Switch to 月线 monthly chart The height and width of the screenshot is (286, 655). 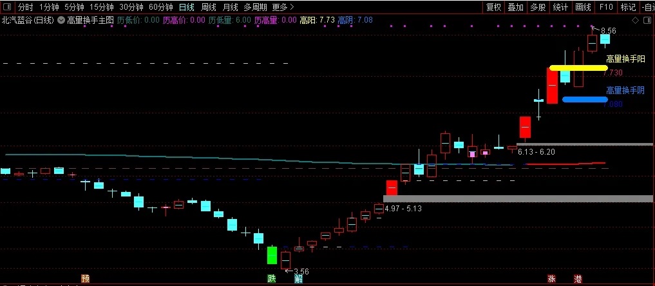click(x=230, y=7)
